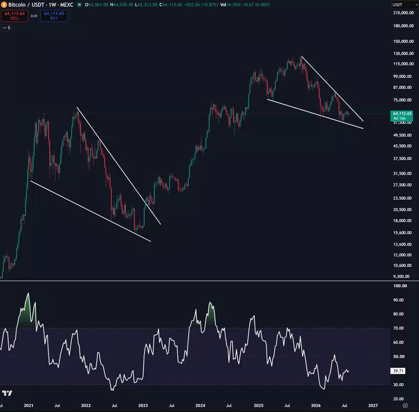Click the 2023 time axis label
Viewport: 419px width, 412px height.
[143, 406]
